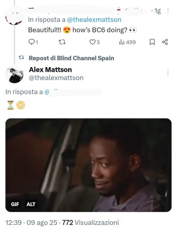Open the blurred replied-to @ handle
This screenshot has width=177, height=230.
tap(73, 92)
